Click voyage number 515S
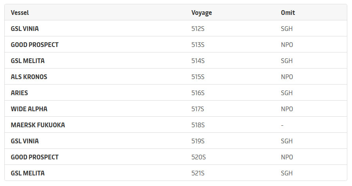Screen dimensions: 352x186 tap(198, 77)
